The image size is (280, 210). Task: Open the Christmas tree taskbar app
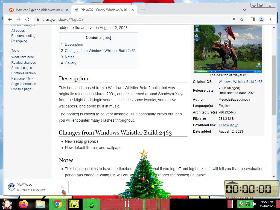pos(91,204)
